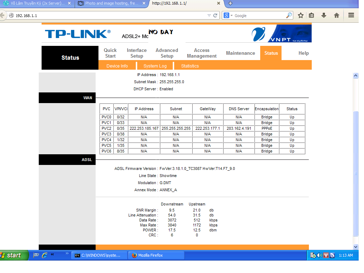Screen dimensions: 364x273
Task: Click the PPPoE encapsulation cell
Action: tap(267, 128)
